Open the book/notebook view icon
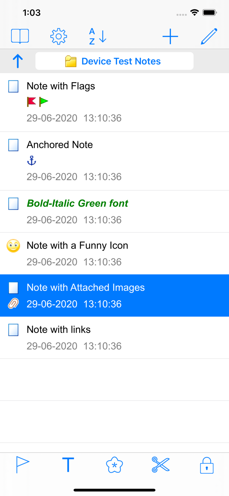Viewport: 229px width, 496px height. pyautogui.click(x=20, y=36)
